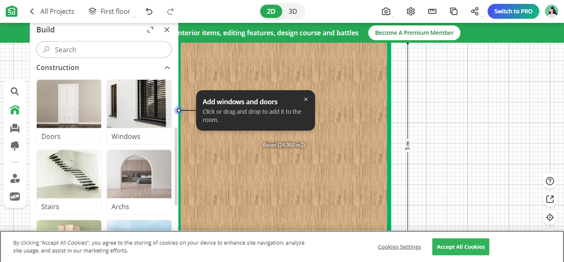Viewport: 564px width, 262px height.
Task: Select the Room (24.980 m2) label
Action: tap(284, 145)
